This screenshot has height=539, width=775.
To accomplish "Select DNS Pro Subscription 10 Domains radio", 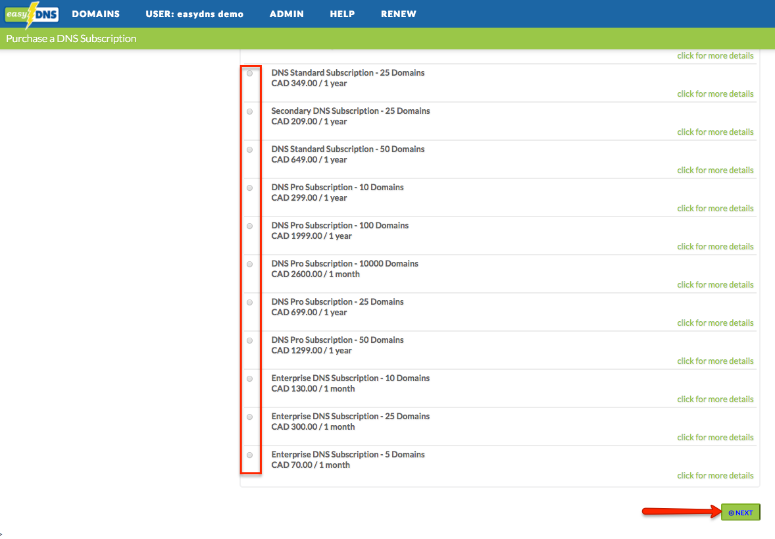I will (249, 188).
